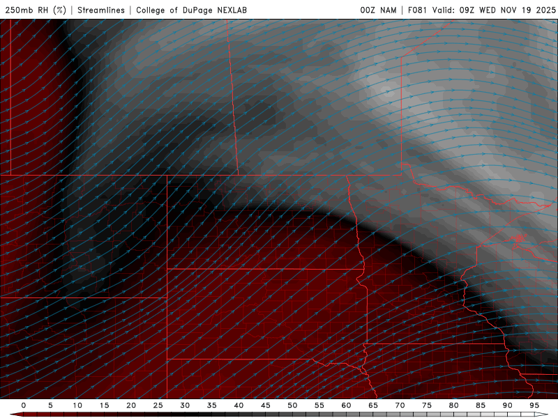The image size is (558, 418).
Task: Click the colorbar label "80"
Action: [x=453, y=405]
